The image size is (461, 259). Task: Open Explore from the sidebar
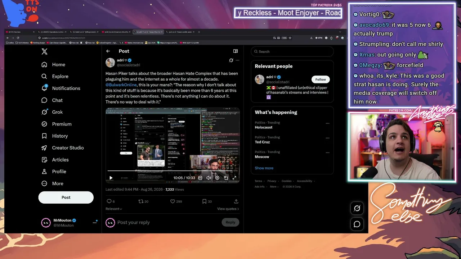(x=55, y=76)
